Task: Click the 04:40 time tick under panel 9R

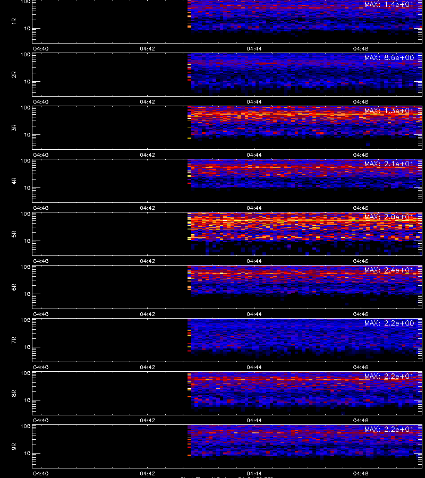Action: point(40,473)
